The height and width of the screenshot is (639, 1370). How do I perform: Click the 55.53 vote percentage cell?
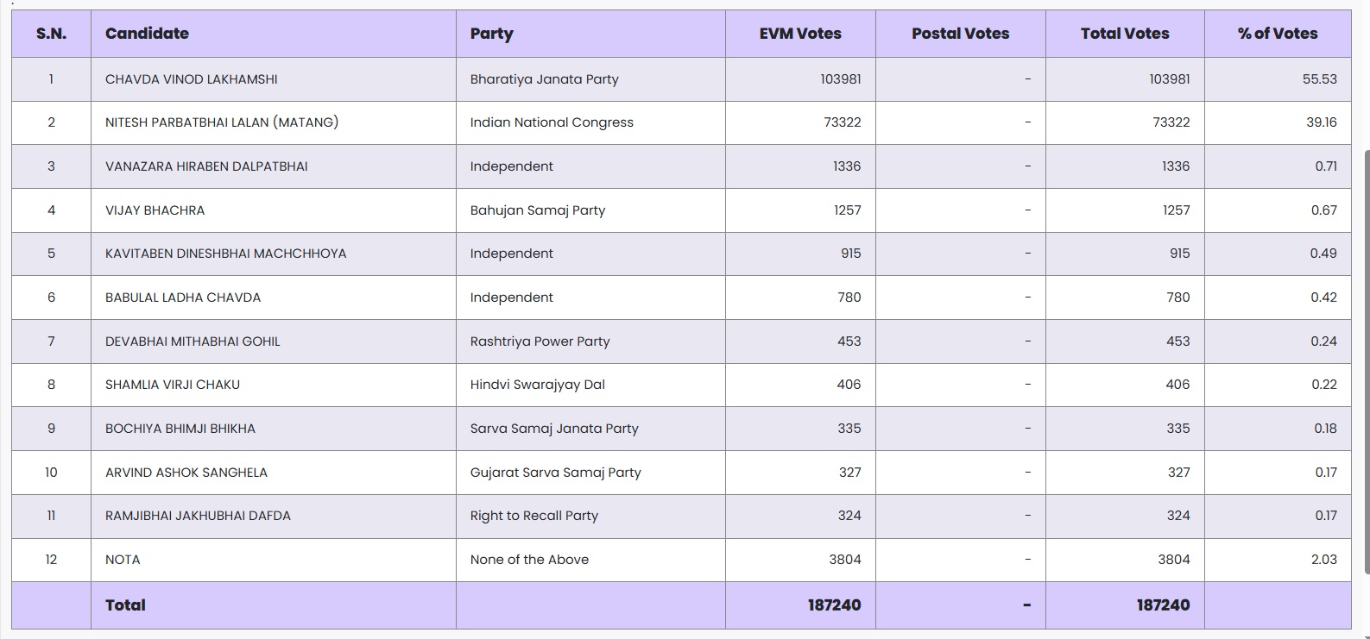pyautogui.click(x=1319, y=79)
